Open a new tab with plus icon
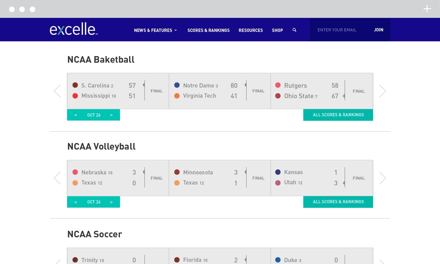Viewport: 440px width, 264px height. tap(427, 9)
